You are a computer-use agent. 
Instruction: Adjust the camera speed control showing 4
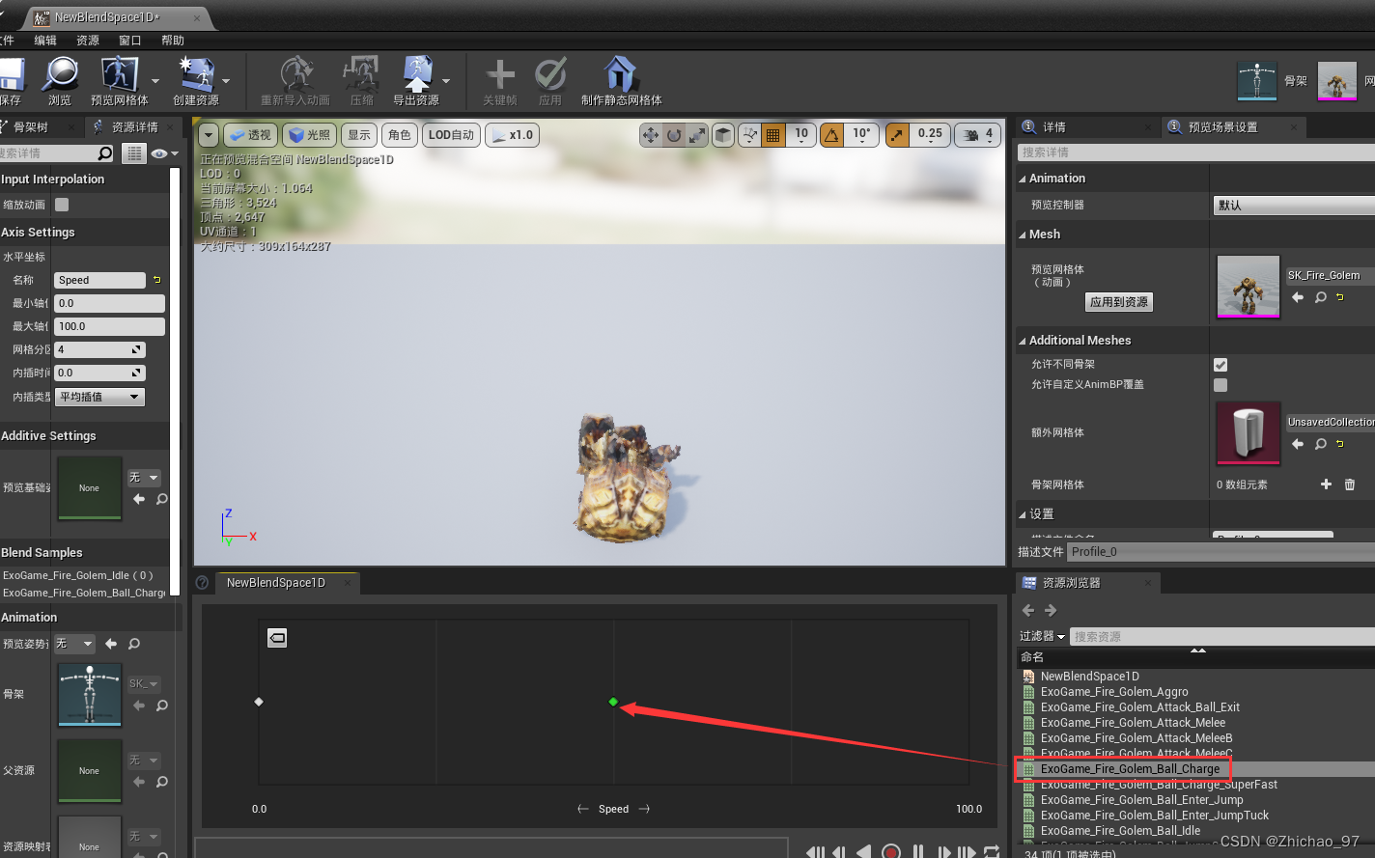(977, 135)
